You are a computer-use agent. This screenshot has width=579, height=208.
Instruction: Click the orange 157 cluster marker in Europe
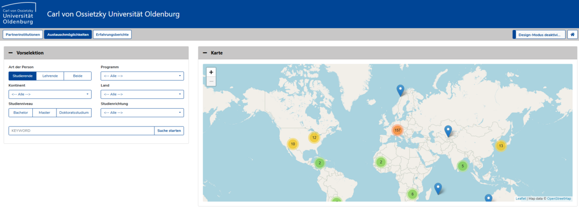(x=397, y=131)
